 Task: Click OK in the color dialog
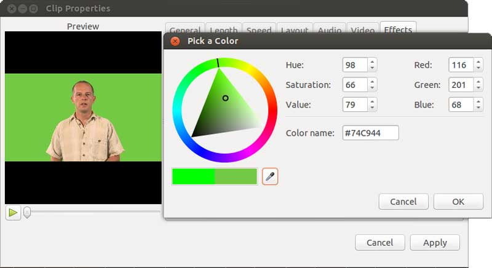pos(458,202)
